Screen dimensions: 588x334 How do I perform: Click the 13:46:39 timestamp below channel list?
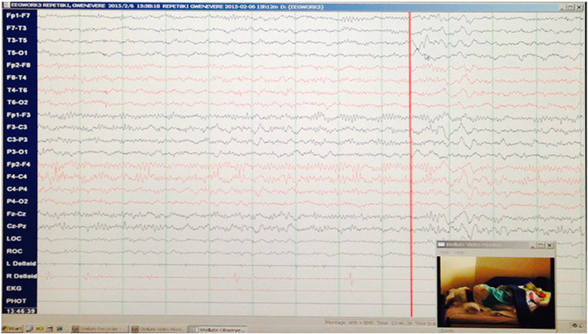pos(20,311)
